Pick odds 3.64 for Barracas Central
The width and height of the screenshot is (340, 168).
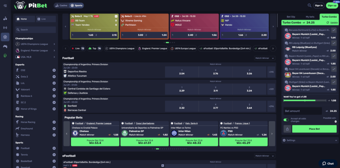(x=249, y=106)
